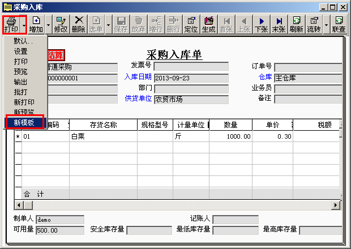Click the 发票号 input field
Image resolution: width=351 pixels, height=249 pixels.
[191, 66]
